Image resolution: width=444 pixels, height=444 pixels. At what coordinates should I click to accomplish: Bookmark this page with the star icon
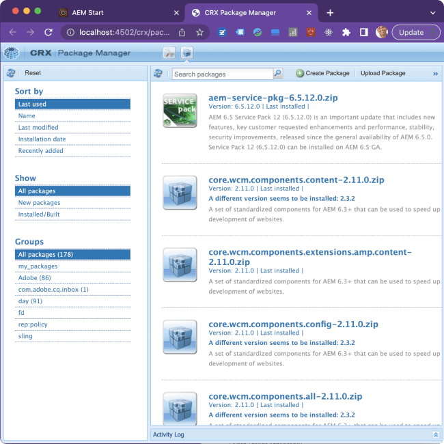(x=200, y=33)
